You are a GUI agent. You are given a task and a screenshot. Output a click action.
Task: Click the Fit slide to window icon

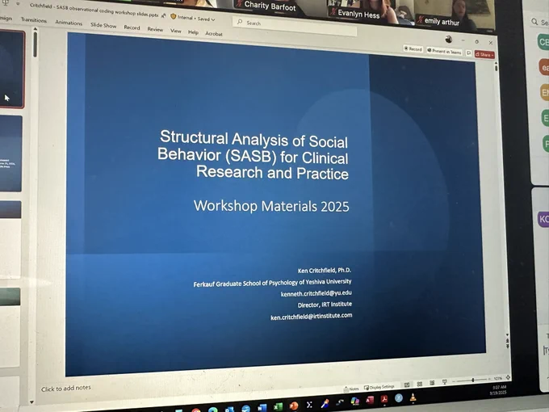[508, 377]
